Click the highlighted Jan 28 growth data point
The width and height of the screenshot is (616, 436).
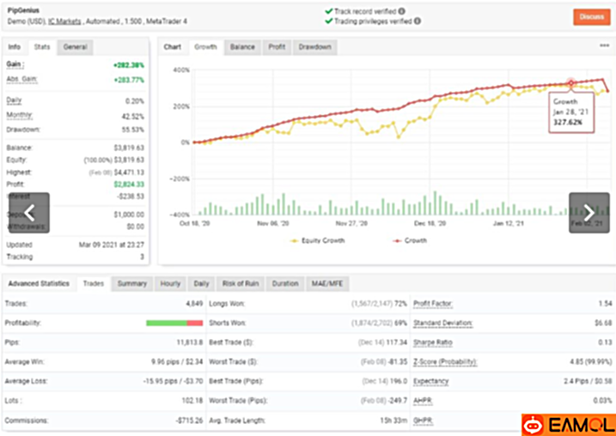(x=571, y=83)
